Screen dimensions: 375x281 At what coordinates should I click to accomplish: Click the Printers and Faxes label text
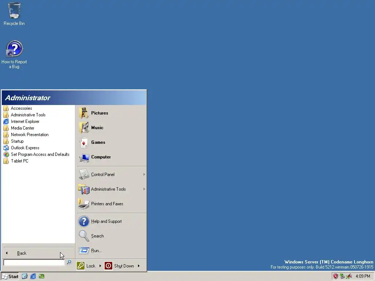pos(107,204)
